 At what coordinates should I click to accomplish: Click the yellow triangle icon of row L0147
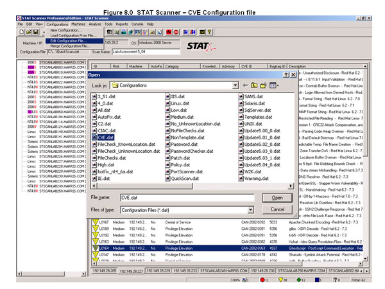[x=95, y=254]
